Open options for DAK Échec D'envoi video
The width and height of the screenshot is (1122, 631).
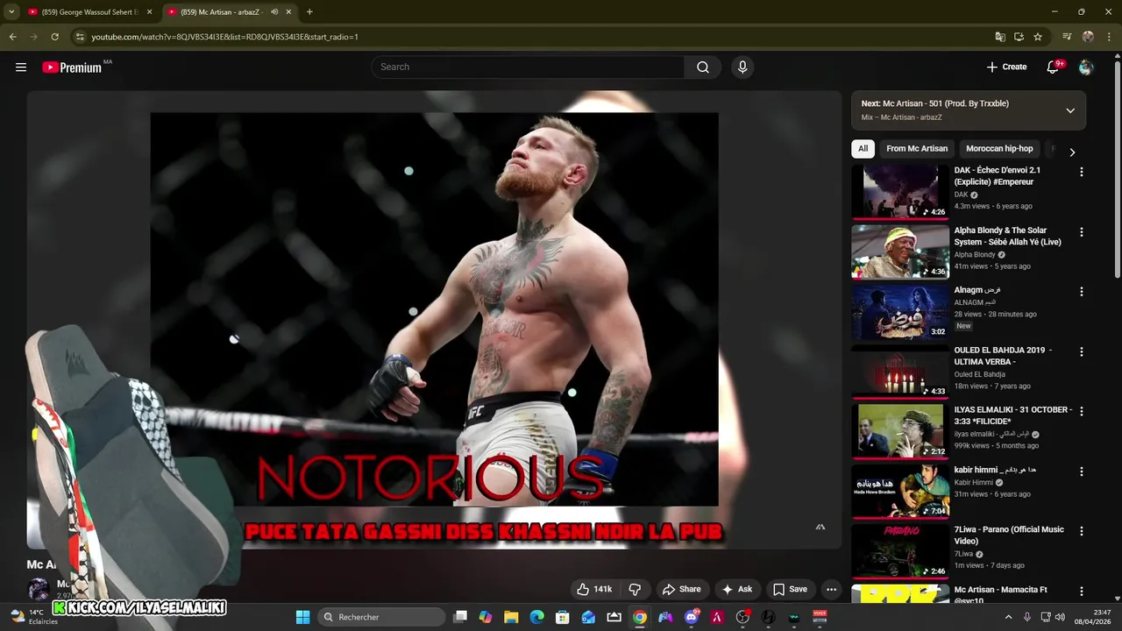click(1081, 172)
